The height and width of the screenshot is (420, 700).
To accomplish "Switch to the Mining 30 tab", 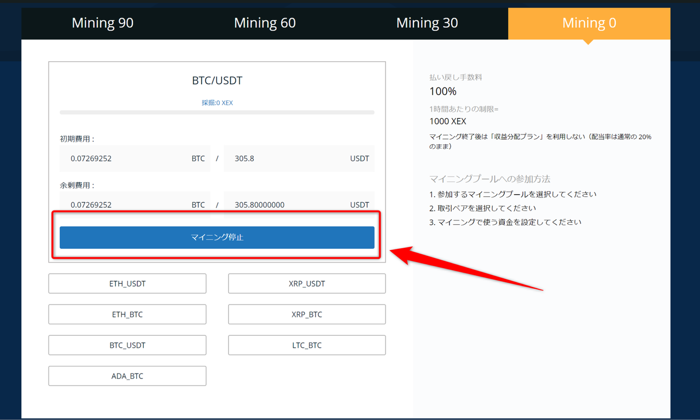I will pyautogui.click(x=427, y=23).
